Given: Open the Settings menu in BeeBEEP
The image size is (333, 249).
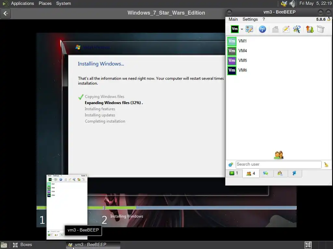Looking at the screenshot, I should coord(250,19).
